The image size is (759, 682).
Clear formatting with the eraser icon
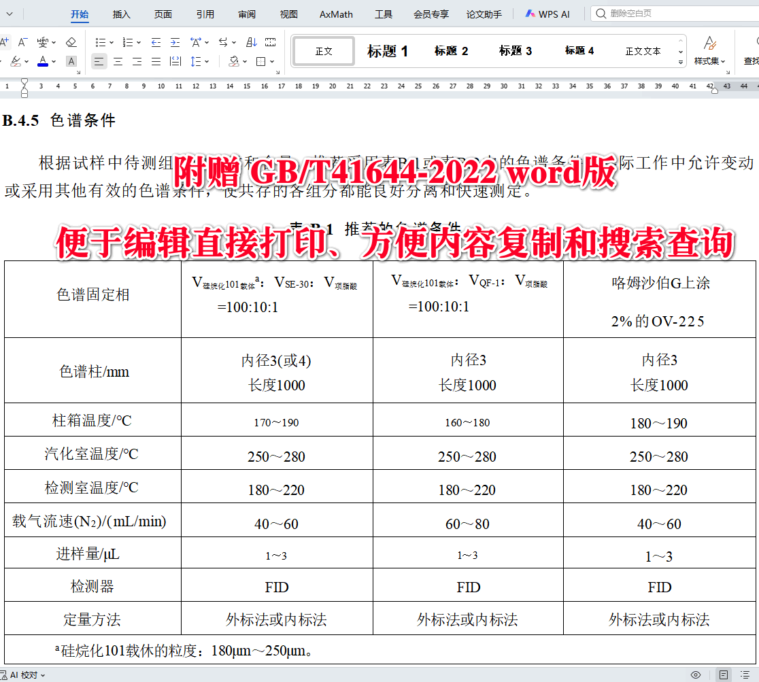71,42
